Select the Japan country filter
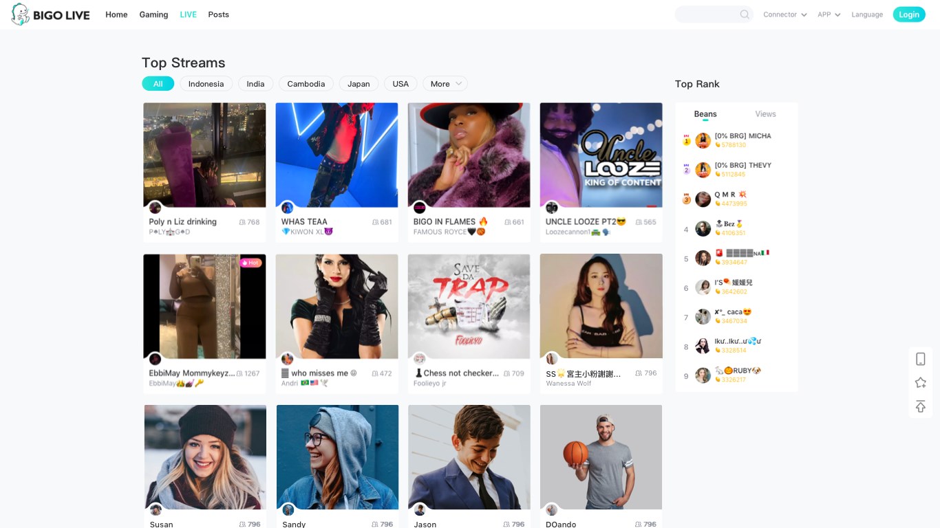 point(359,83)
